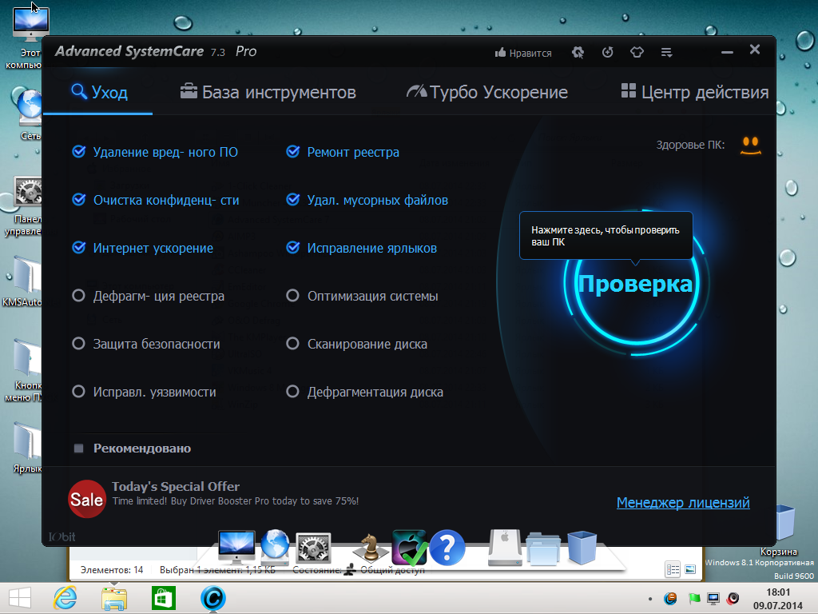The width and height of the screenshot is (818, 614).
Task: Open the Apple checkmark dock icon
Action: [x=410, y=548]
